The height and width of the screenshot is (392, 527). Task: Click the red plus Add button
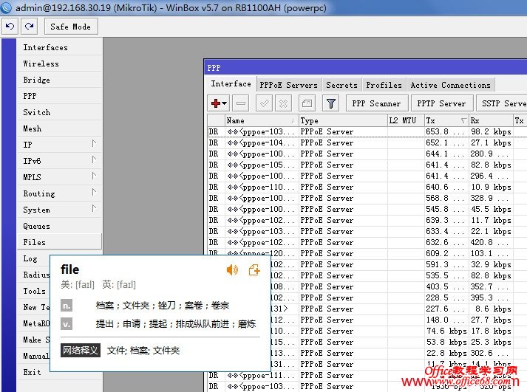[215, 103]
